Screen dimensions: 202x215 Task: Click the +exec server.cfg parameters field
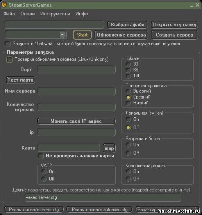point(103,198)
